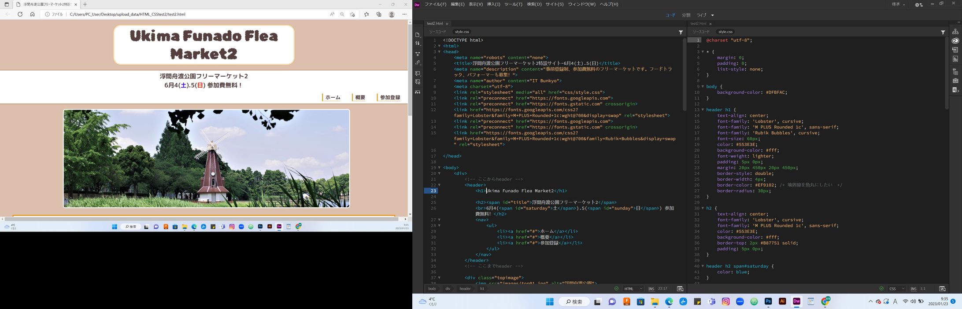The width and height of the screenshot is (962, 309).
Task: Open the DOM panel icon
Action: [x=955, y=71]
